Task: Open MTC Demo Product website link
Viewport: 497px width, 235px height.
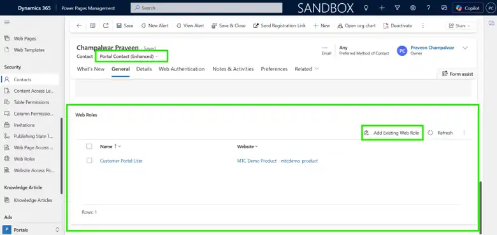Action: pyautogui.click(x=277, y=161)
